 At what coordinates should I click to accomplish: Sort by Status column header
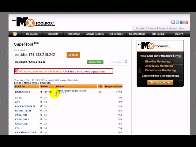[x=47, y=86]
